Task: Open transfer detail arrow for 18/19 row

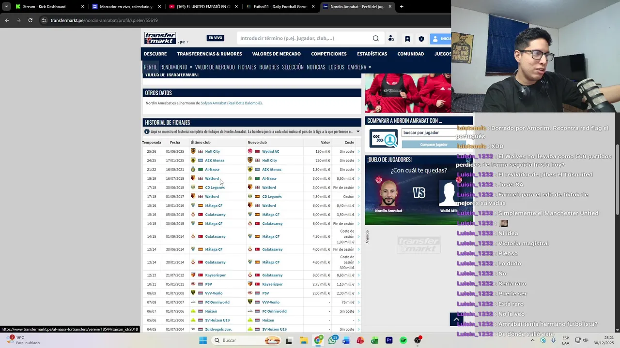Action: tap(358, 178)
